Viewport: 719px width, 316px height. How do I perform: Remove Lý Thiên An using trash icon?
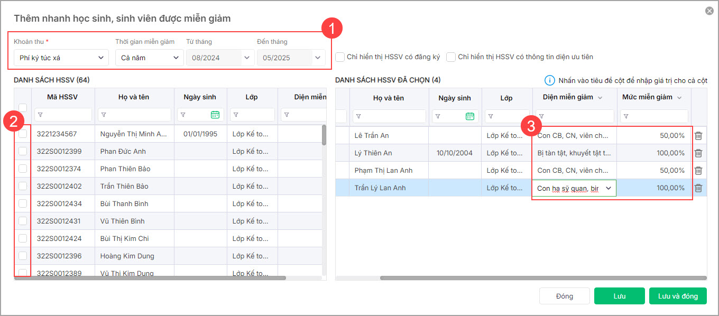point(698,153)
